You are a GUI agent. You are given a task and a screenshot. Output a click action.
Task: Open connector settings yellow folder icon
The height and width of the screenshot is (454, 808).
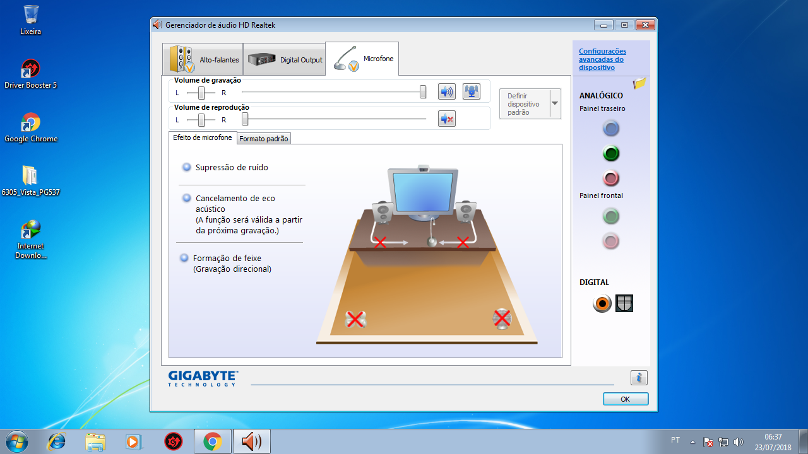pos(639,83)
